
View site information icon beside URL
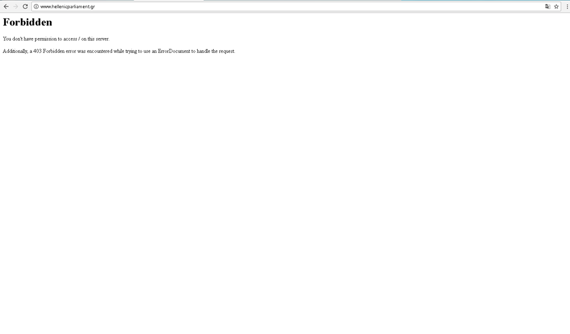[x=36, y=7]
